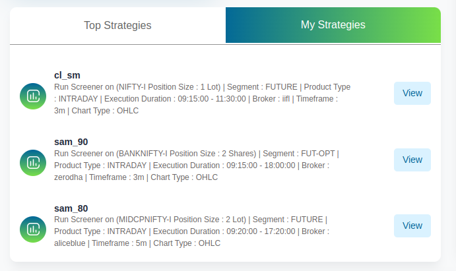The width and height of the screenshot is (456, 271).
Task: Click the sam_80 strategy chart icon
Action: click(33, 229)
